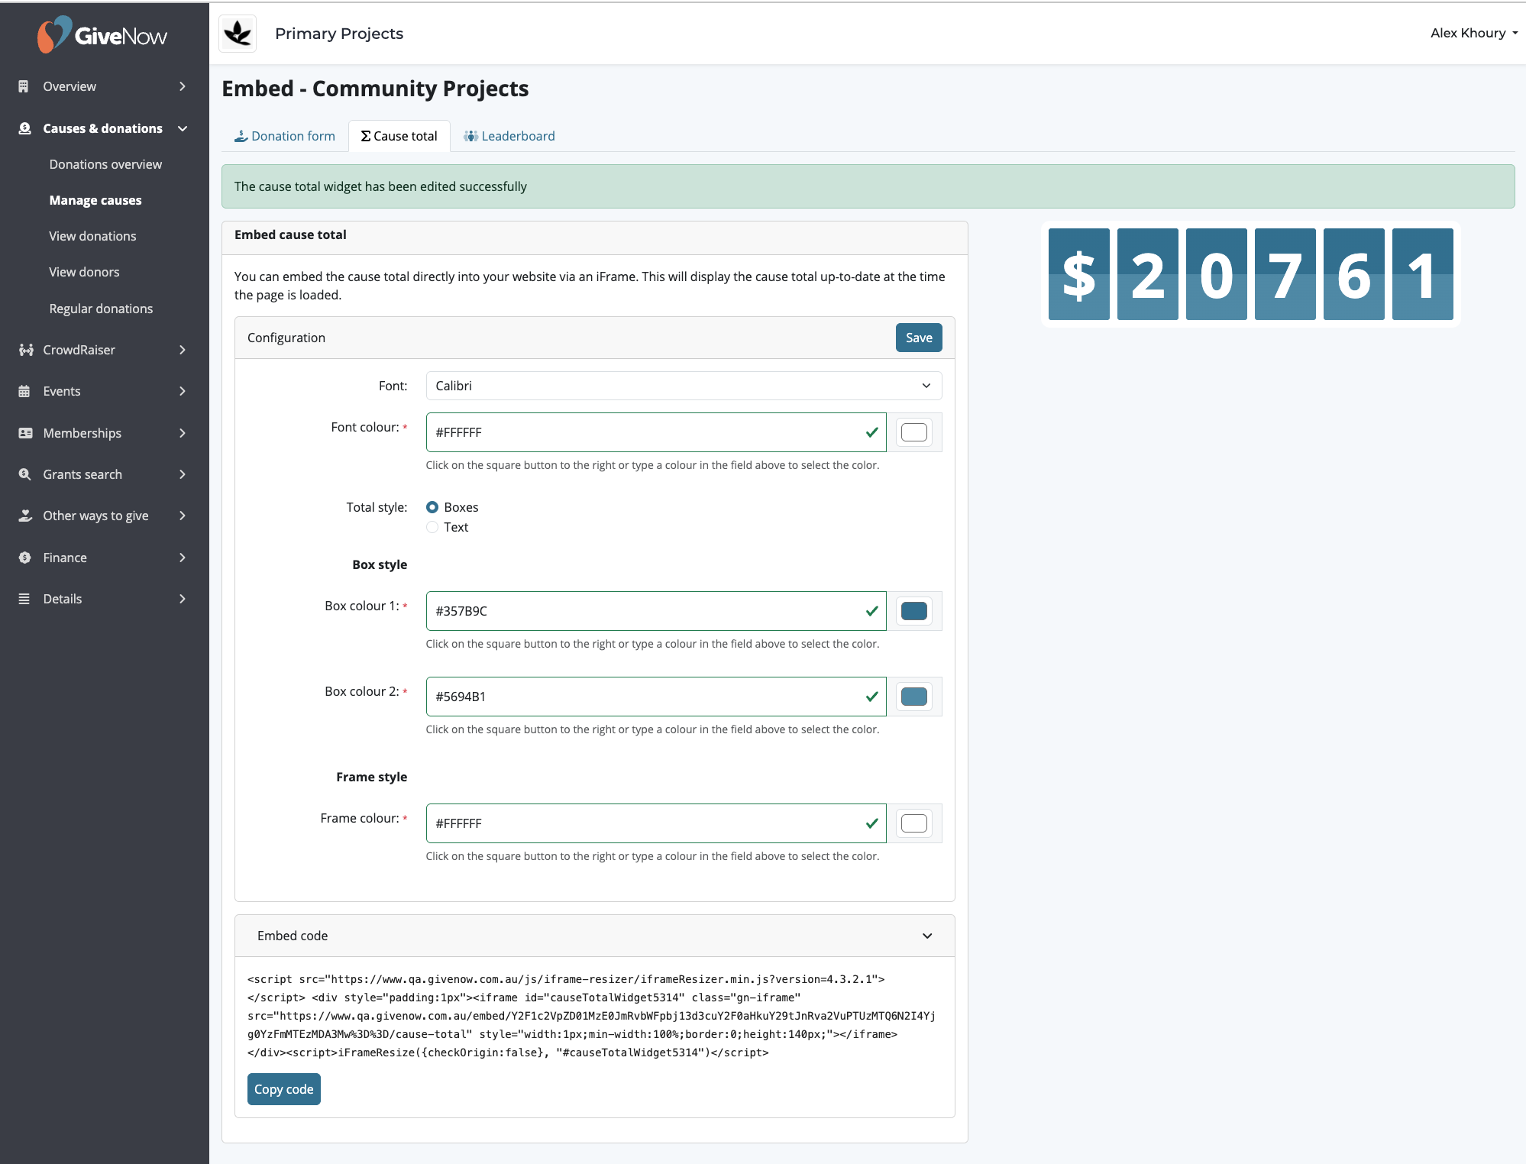Click the Font colour hex input field
Viewport: 1526px width, 1164px height.
(656, 432)
